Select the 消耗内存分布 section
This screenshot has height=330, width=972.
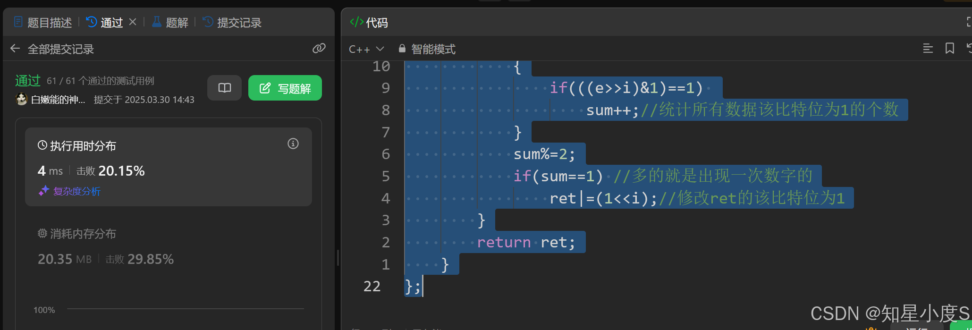(x=77, y=234)
